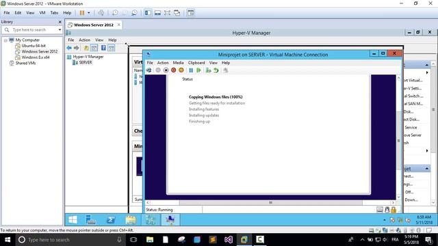Viewport: 438px width, 246px height.
Task: Collapse the Miniprojet actions section arrow
Action: coord(427,169)
